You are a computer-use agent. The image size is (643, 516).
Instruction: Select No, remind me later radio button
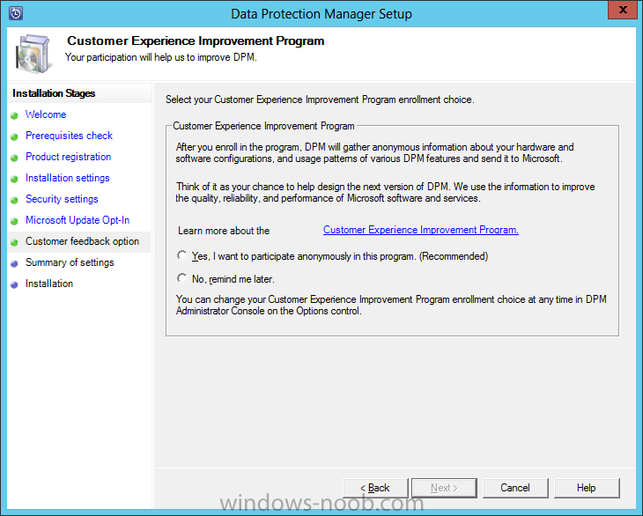tap(181, 278)
